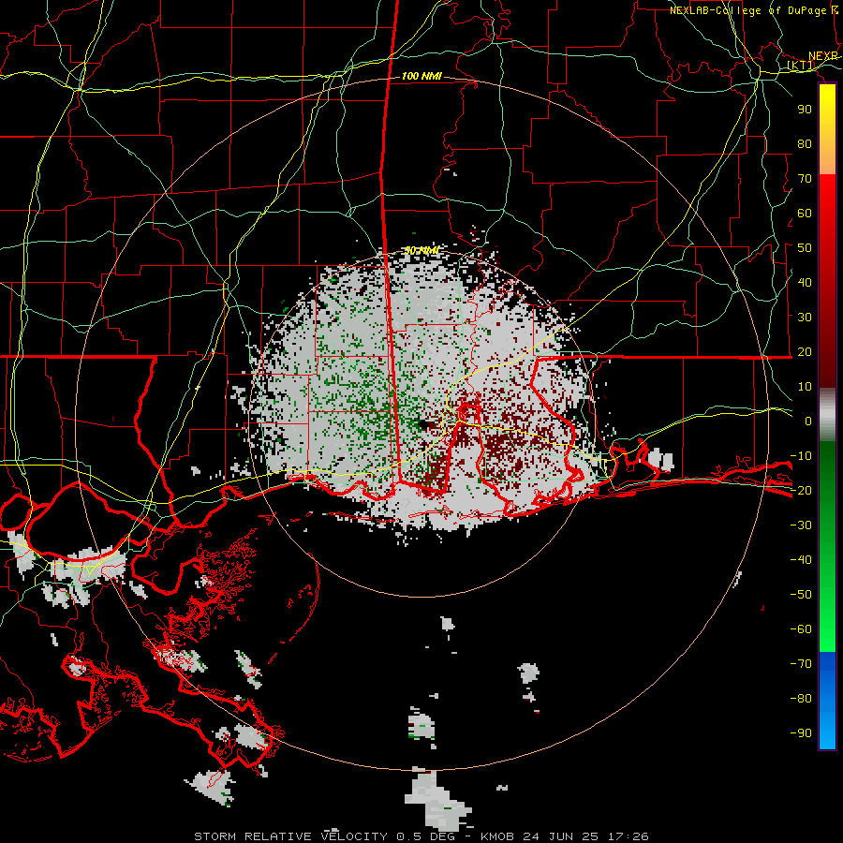Click the -80 value on the velocity scale
This screenshot has width=843, height=843.
(801, 699)
